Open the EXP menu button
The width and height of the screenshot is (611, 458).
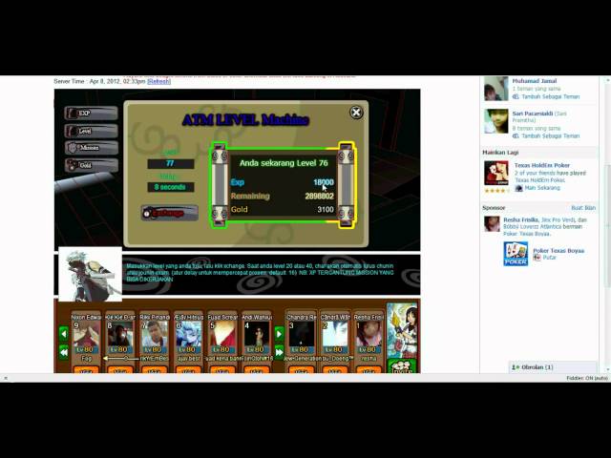(x=92, y=114)
